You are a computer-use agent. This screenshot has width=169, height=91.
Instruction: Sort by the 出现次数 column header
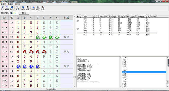click(x=103, y=16)
